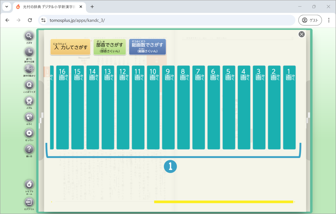Click the 光村の辞典 tab title
336x214 pixels.
(49, 7)
